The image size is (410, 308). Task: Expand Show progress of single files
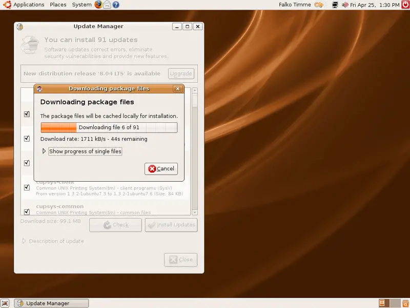(x=44, y=151)
